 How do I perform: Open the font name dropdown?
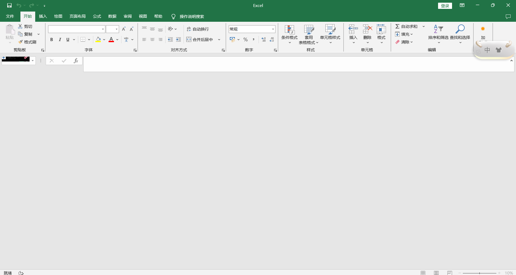pyautogui.click(x=103, y=29)
